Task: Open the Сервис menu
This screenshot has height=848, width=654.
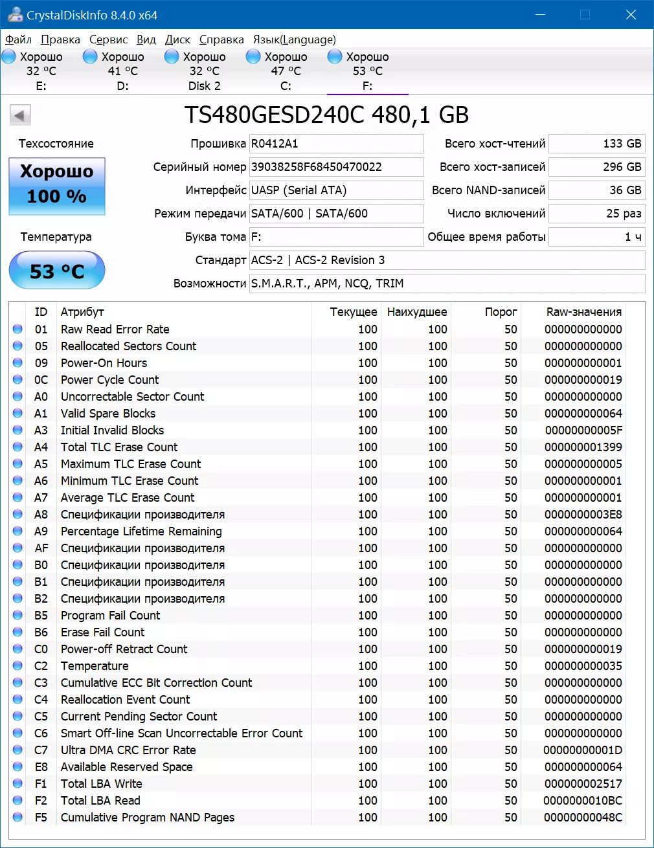Action: pos(108,39)
